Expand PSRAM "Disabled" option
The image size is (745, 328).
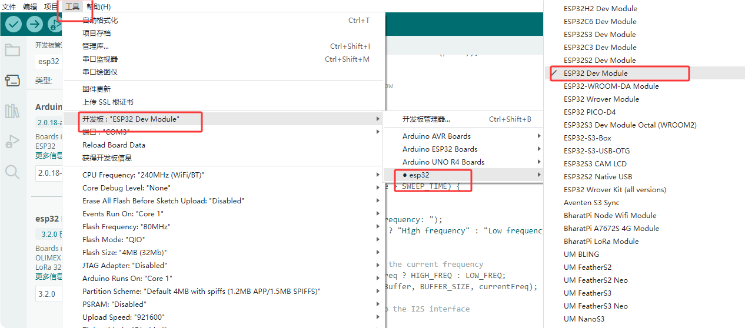[x=224, y=304]
